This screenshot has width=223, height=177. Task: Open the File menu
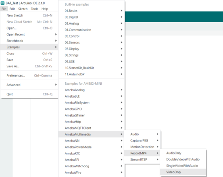[x=4, y=9]
